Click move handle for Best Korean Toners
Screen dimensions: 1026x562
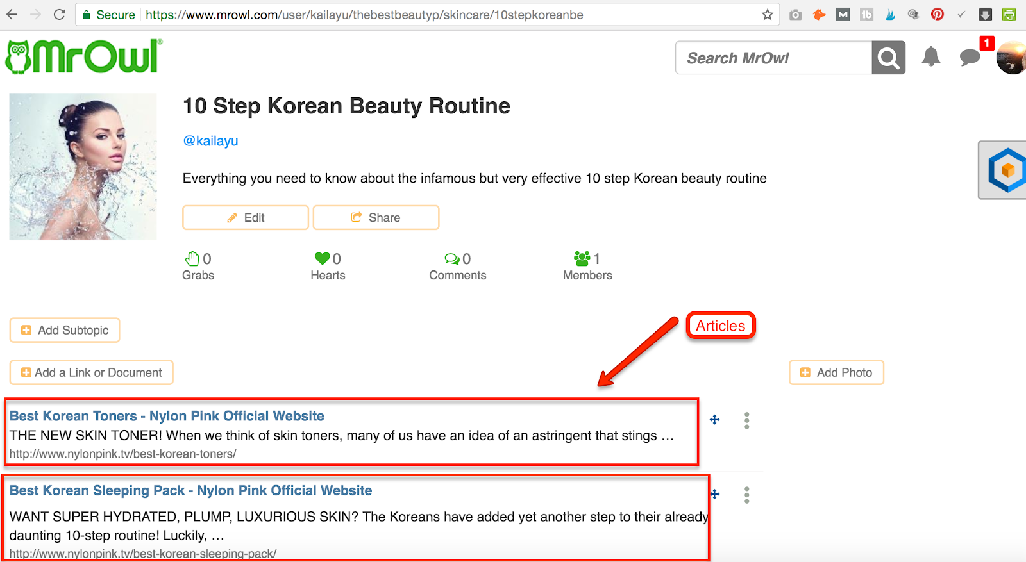[714, 420]
